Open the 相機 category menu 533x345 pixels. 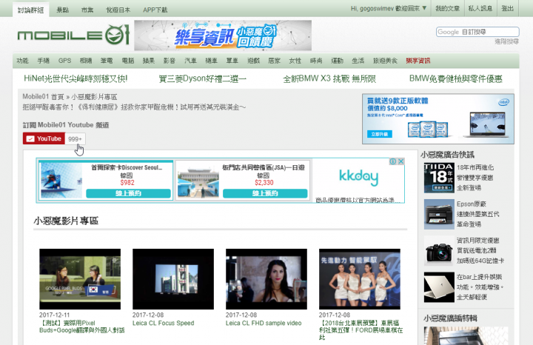coord(86,61)
